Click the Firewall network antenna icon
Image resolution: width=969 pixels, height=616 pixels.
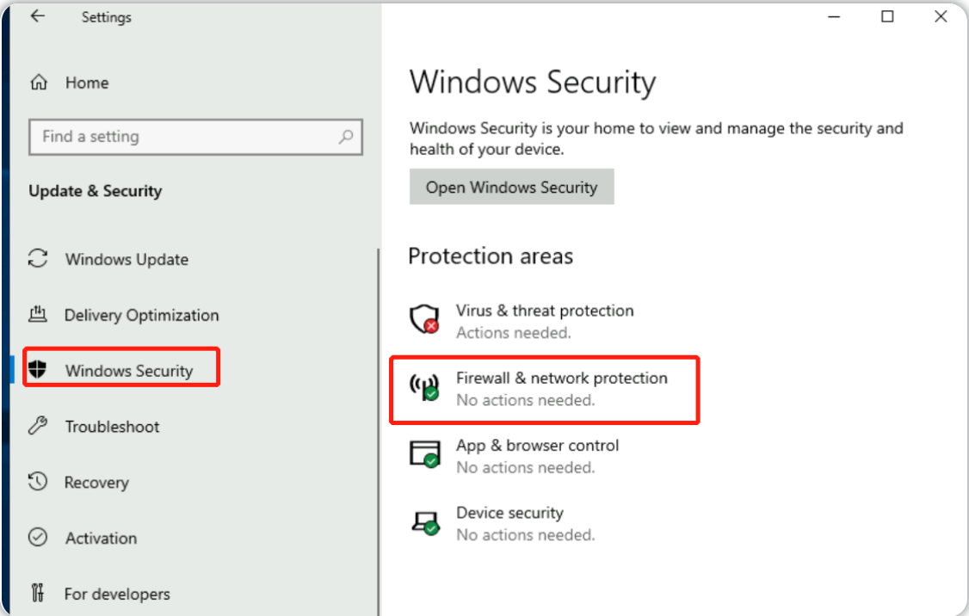coord(424,387)
